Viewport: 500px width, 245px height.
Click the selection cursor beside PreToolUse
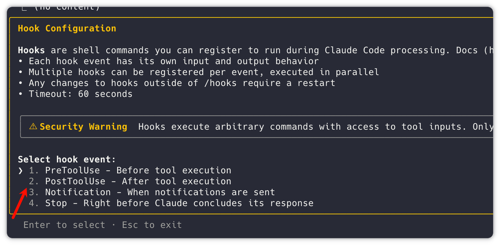21,171
